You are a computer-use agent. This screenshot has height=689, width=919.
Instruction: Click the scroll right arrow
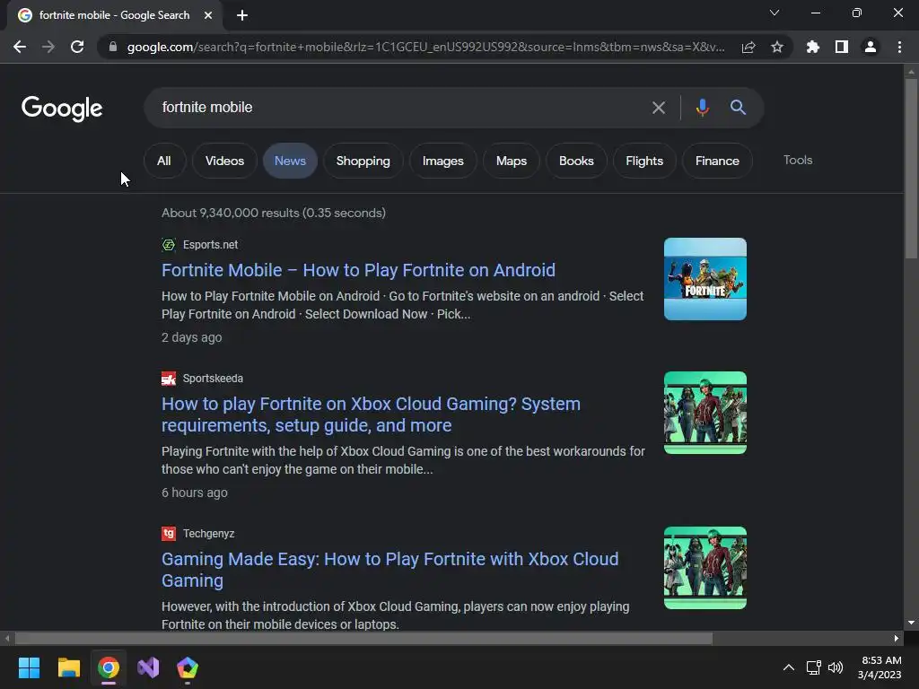click(897, 638)
